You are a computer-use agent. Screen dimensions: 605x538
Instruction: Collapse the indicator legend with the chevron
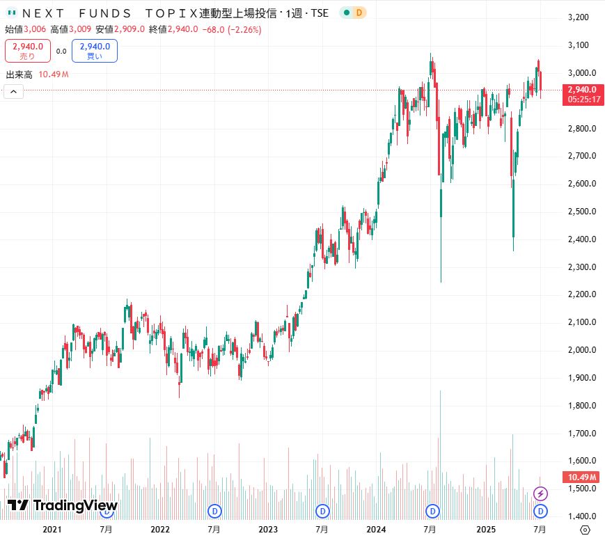(x=13, y=91)
